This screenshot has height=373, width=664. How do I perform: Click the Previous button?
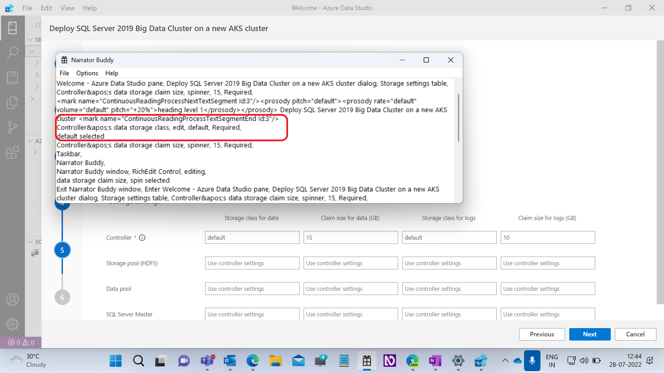(x=542, y=334)
